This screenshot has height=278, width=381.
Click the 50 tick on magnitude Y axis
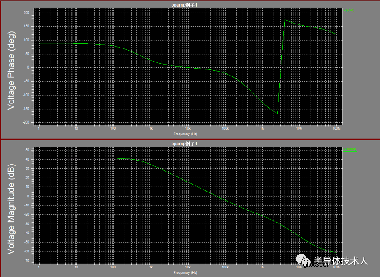coord(27,150)
